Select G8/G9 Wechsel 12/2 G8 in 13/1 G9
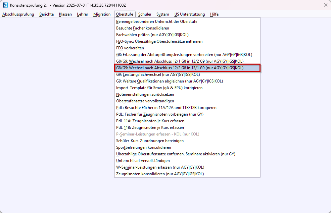The height and width of the screenshot is (213, 331). click(x=187, y=68)
